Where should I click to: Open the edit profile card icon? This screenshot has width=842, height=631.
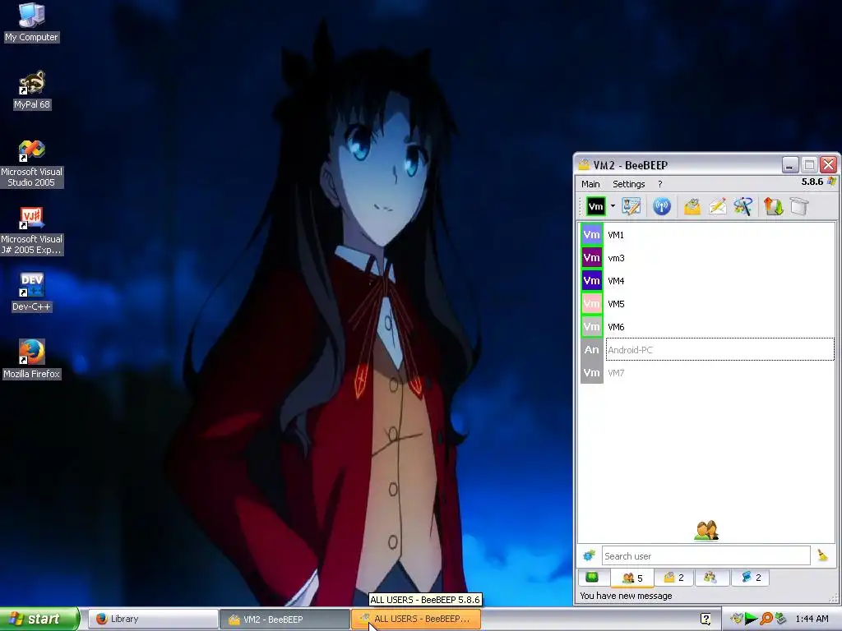click(x=631, y=206)
